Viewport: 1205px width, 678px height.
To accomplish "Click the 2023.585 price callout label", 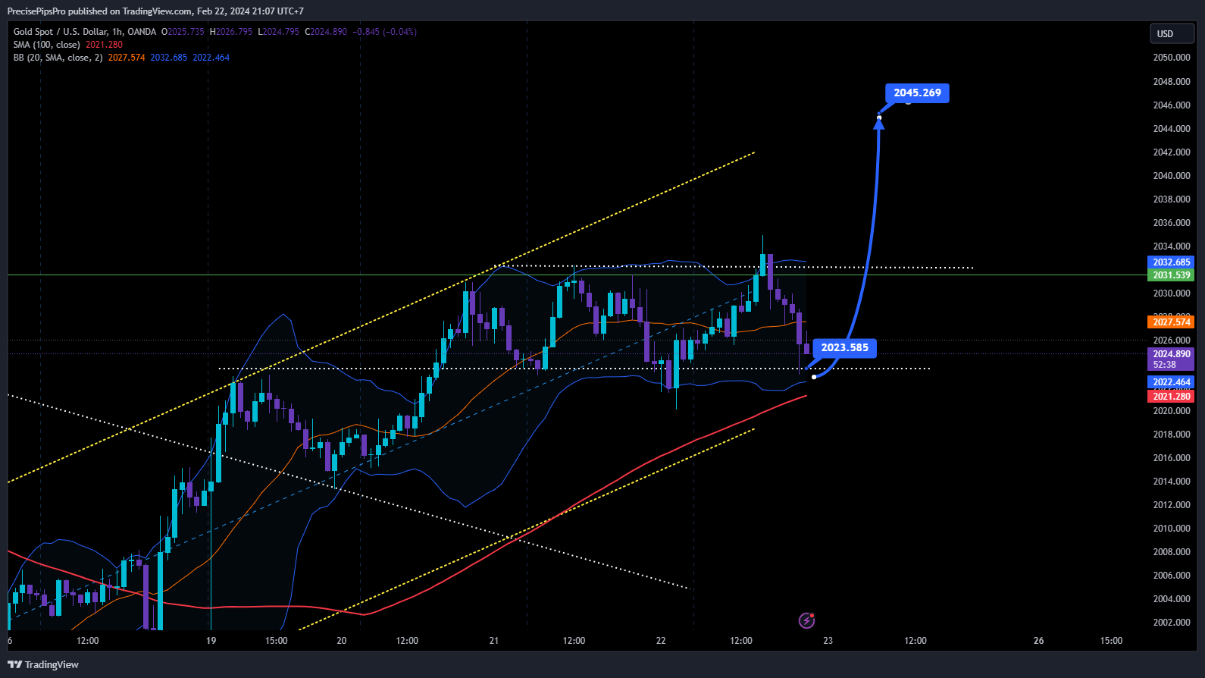I will 845,347.
